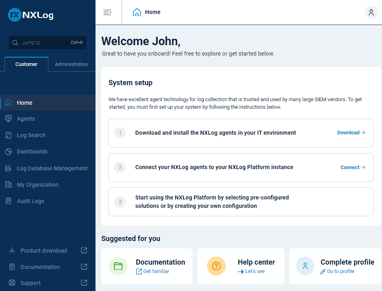Click the Home icon in the breadcrumb

[136, 12]
